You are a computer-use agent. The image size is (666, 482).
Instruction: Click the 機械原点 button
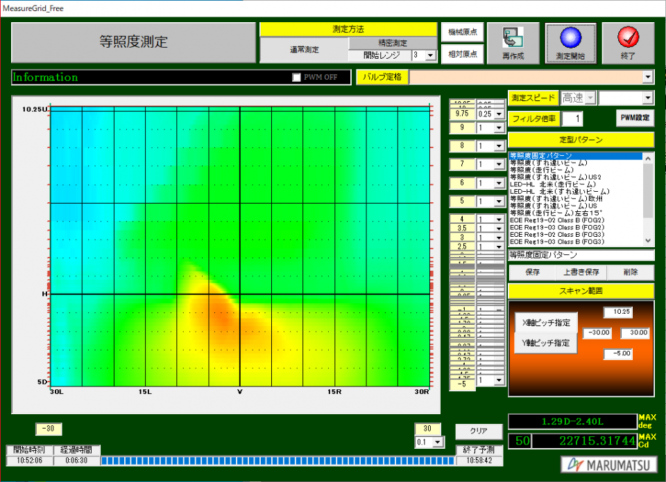[462, 33]
